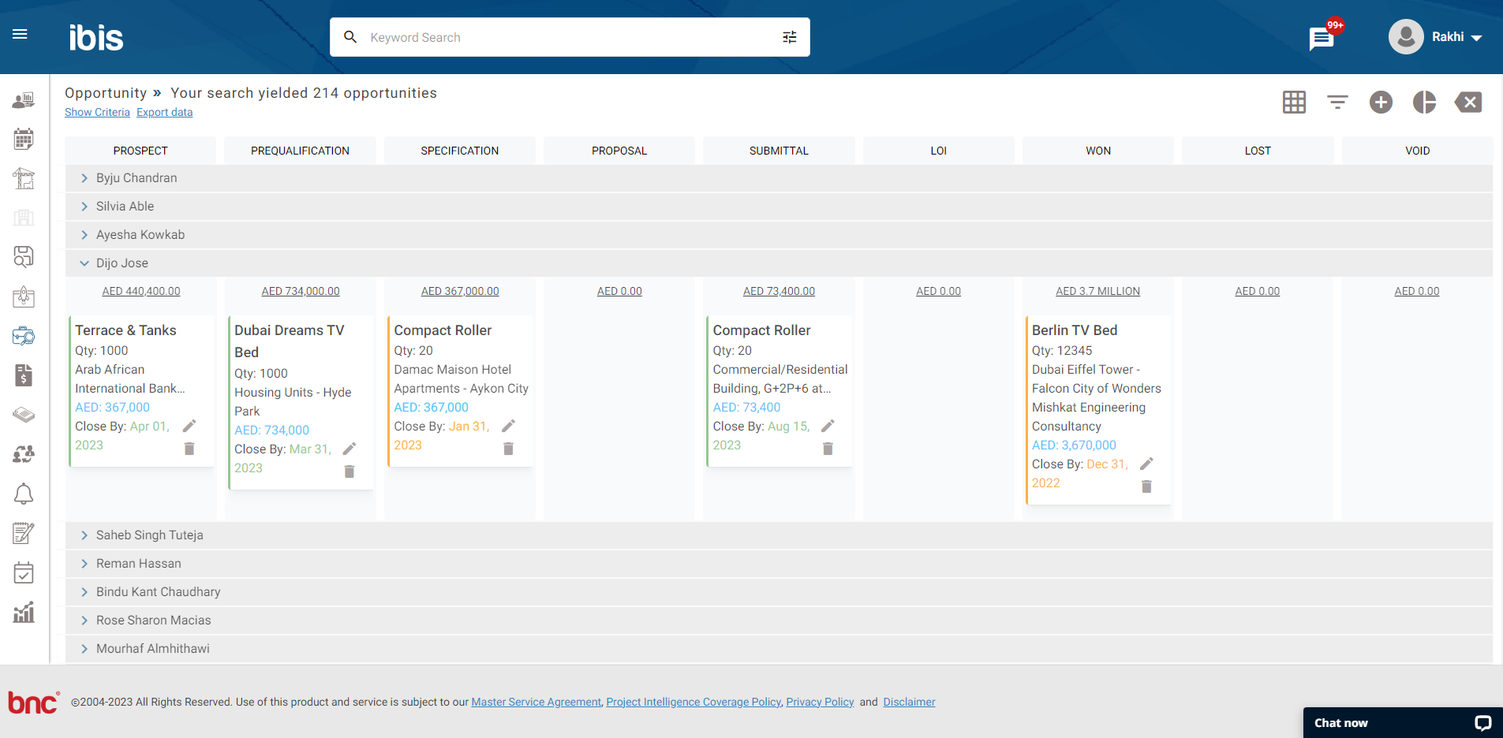Open the calendar icon in the sidebar
Screen dimensions: 1503x738
(x=24, y=139)
